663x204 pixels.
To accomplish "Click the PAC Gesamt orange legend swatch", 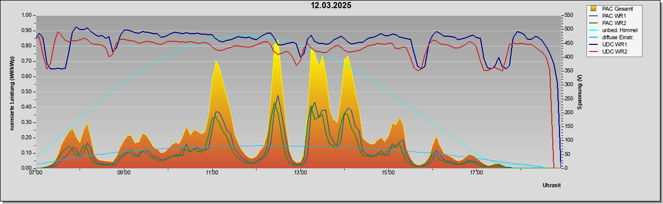I will click(595, 9).
